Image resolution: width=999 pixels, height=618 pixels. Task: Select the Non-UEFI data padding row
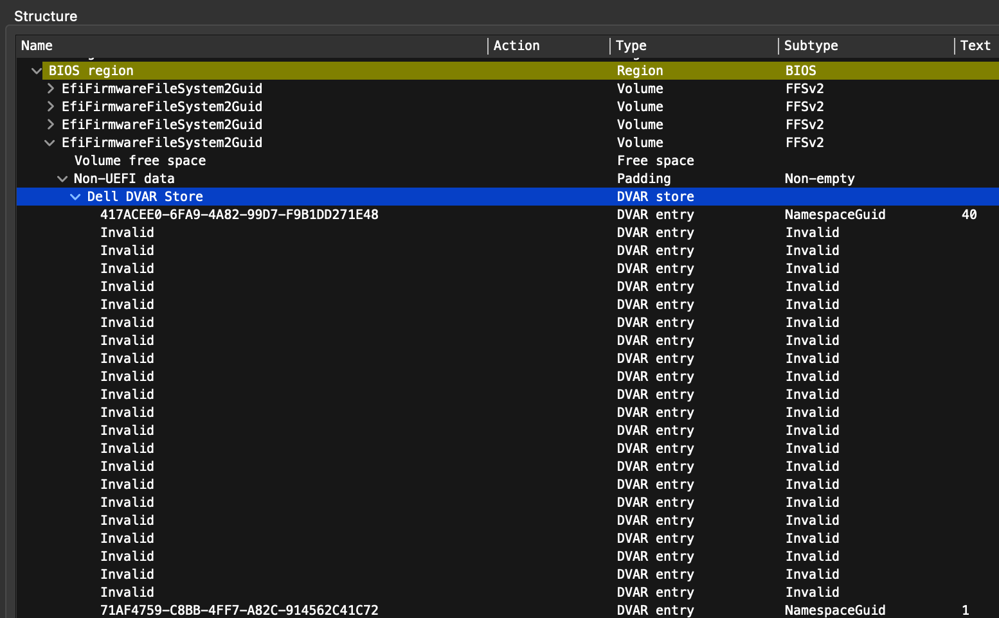(124, 179)
